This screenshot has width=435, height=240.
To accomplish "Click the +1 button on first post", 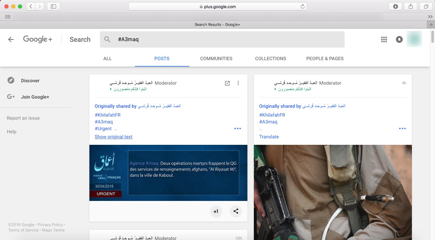I will tap(216, 211).
